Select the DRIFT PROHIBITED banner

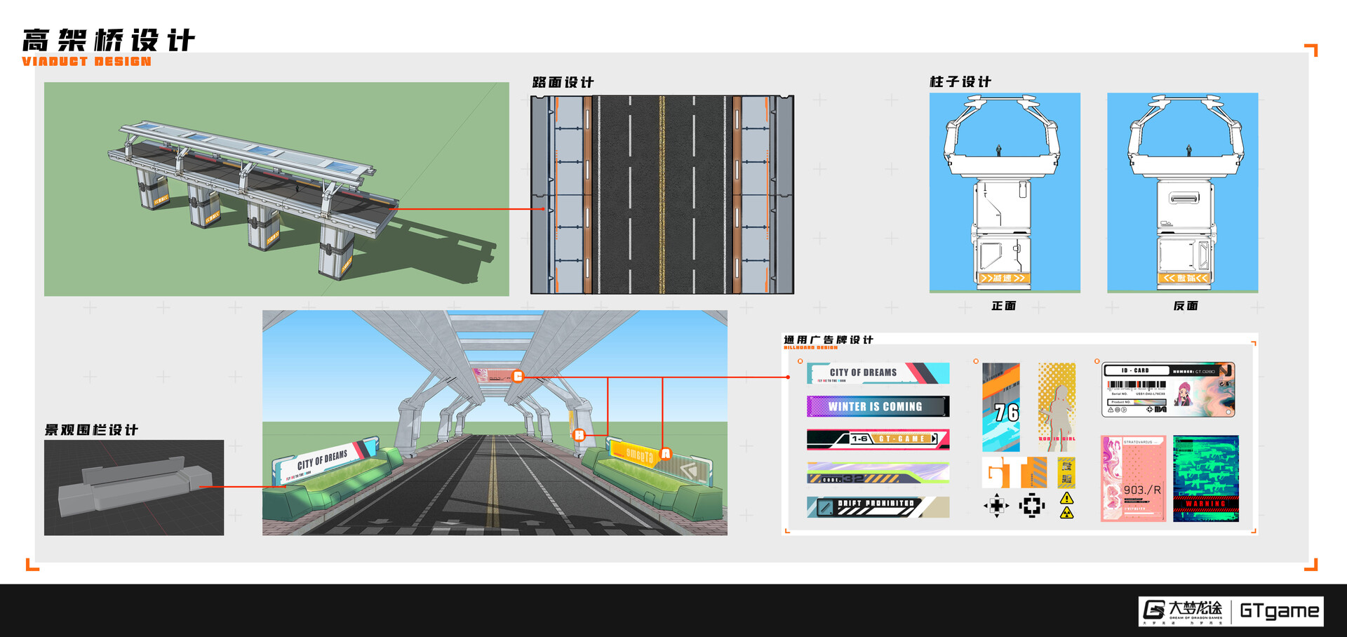point(877,507)
